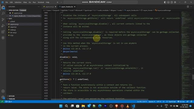Open the Terminal menu
This screenshot has width=194, height=109.
click(41, 2)
